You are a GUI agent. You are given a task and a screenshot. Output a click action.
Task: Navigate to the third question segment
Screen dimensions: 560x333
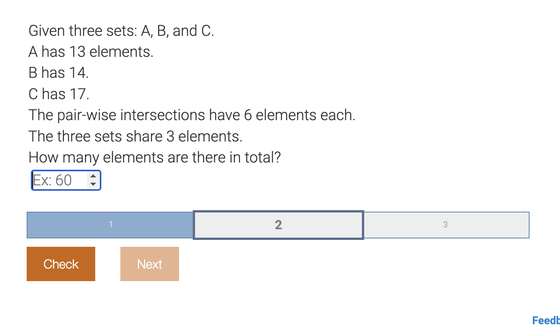(x=445, y=225)
